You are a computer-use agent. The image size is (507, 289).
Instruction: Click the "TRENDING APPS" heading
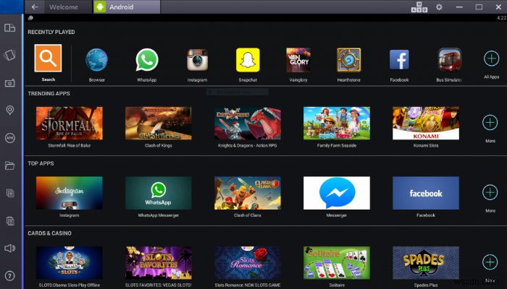point(49,93)
